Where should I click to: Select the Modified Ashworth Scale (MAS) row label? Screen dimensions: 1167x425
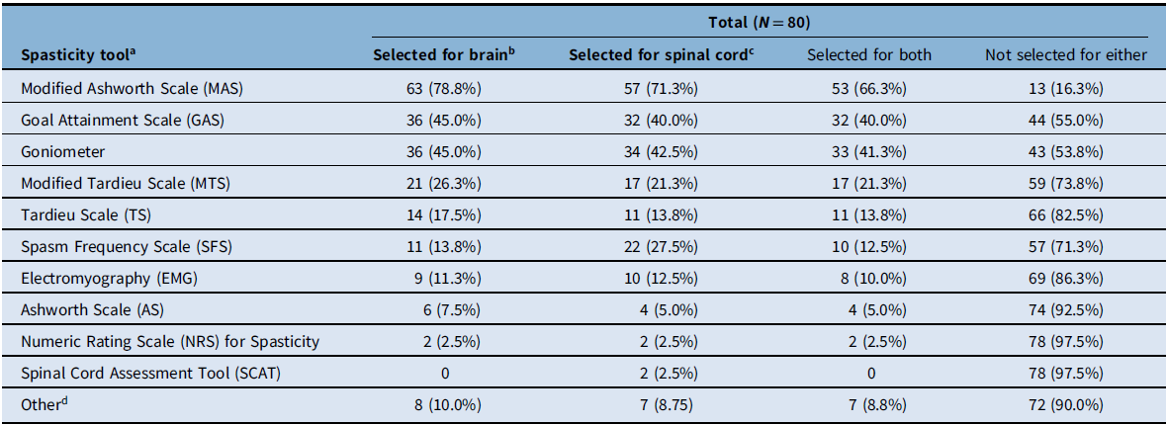coord(132,89)
